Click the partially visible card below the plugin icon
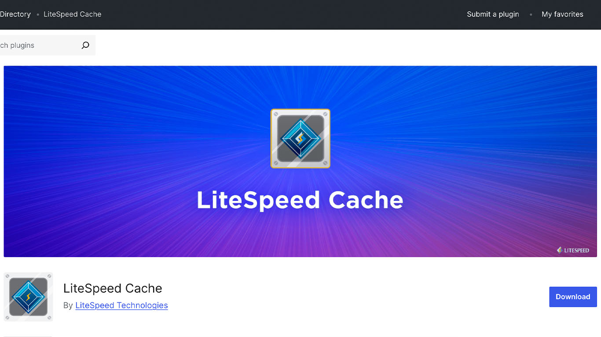601x337 pixels. tap(28, 335)
